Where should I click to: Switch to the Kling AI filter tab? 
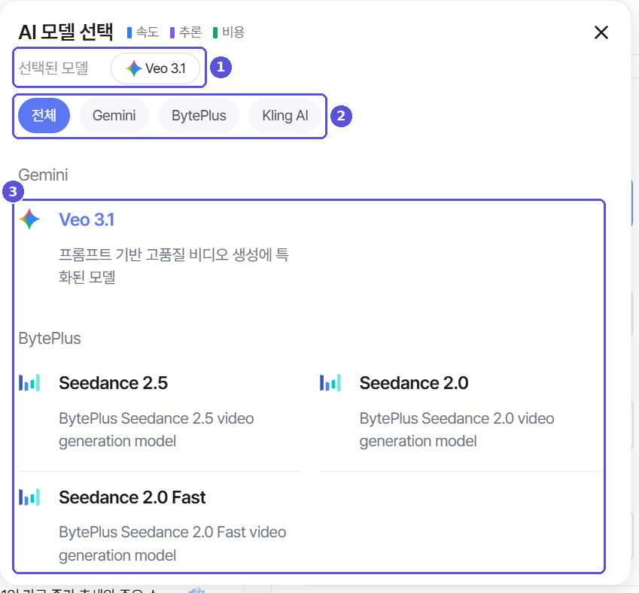tap(285, 115)
